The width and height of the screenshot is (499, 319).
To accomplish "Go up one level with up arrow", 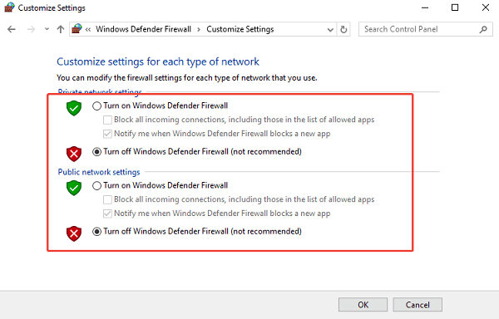I will click(61, 30).
